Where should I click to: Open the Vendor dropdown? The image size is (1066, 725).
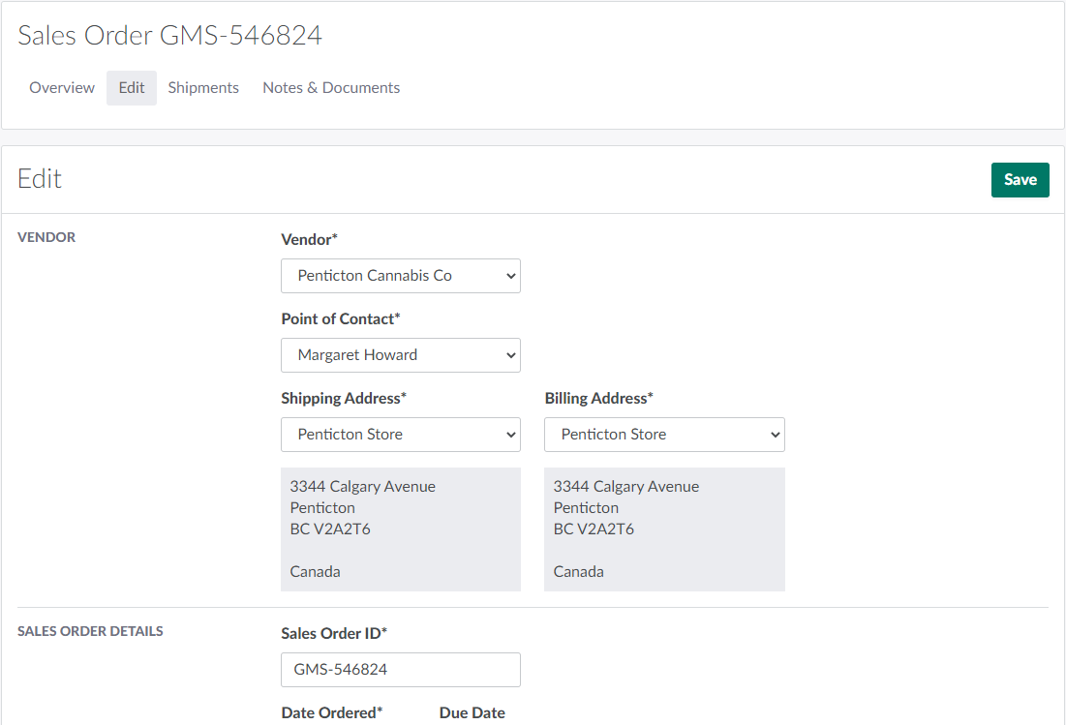click(401, 276)
